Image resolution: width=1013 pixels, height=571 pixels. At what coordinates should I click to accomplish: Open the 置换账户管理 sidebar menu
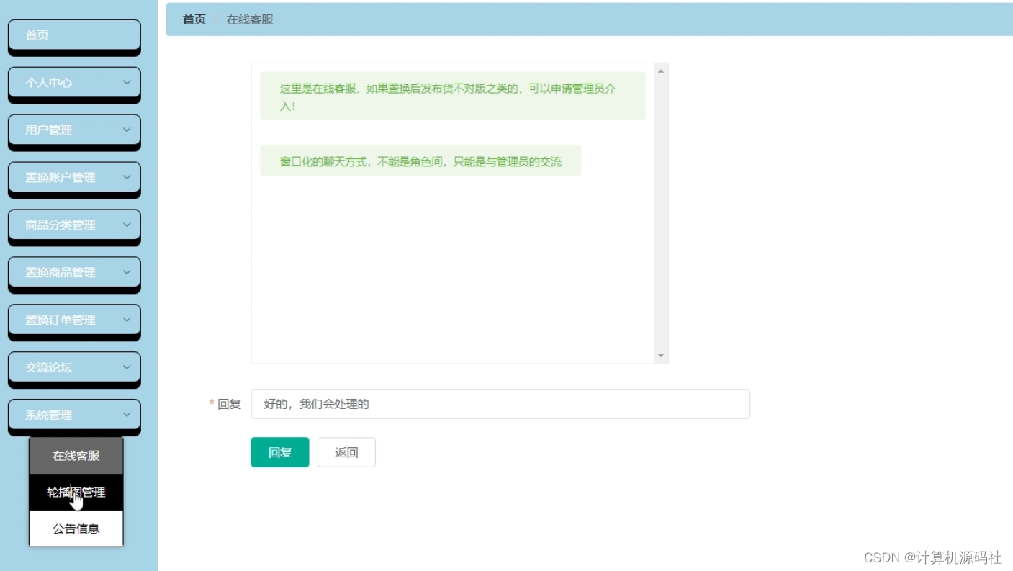pos(74,177)
